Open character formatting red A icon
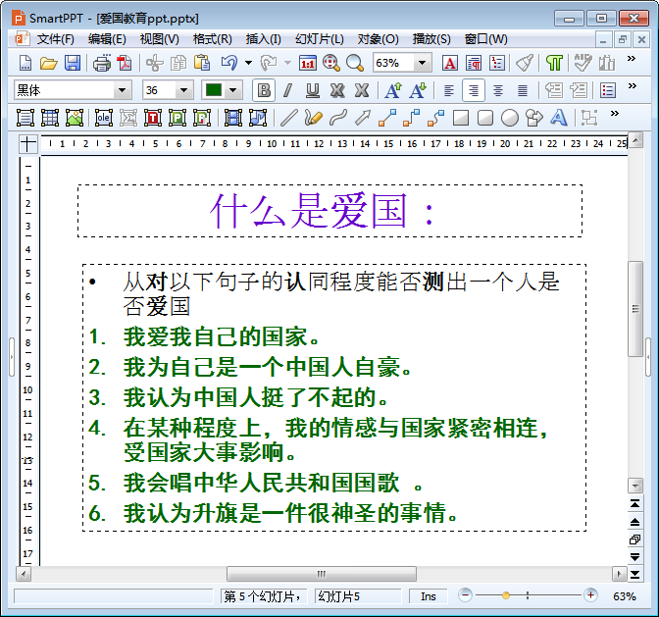659x617 pixels. [450, 63]
